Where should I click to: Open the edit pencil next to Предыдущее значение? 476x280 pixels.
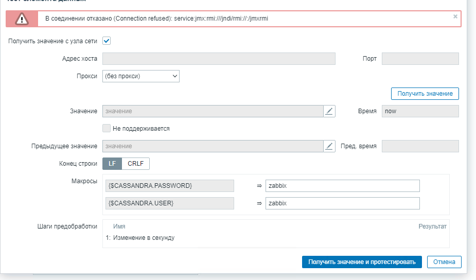pos(329,146)
